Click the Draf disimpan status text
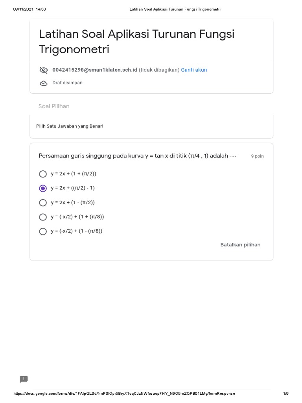This screenshot has height=403, width=302. click(x=67, y=83)
